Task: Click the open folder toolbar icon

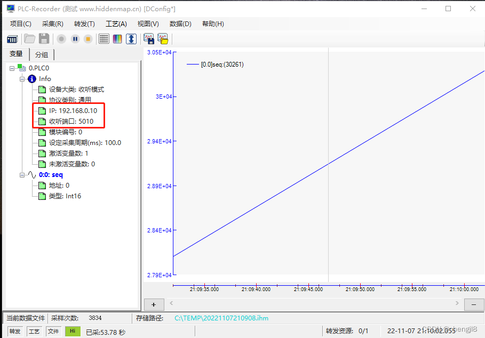Action: coord(30,39)
